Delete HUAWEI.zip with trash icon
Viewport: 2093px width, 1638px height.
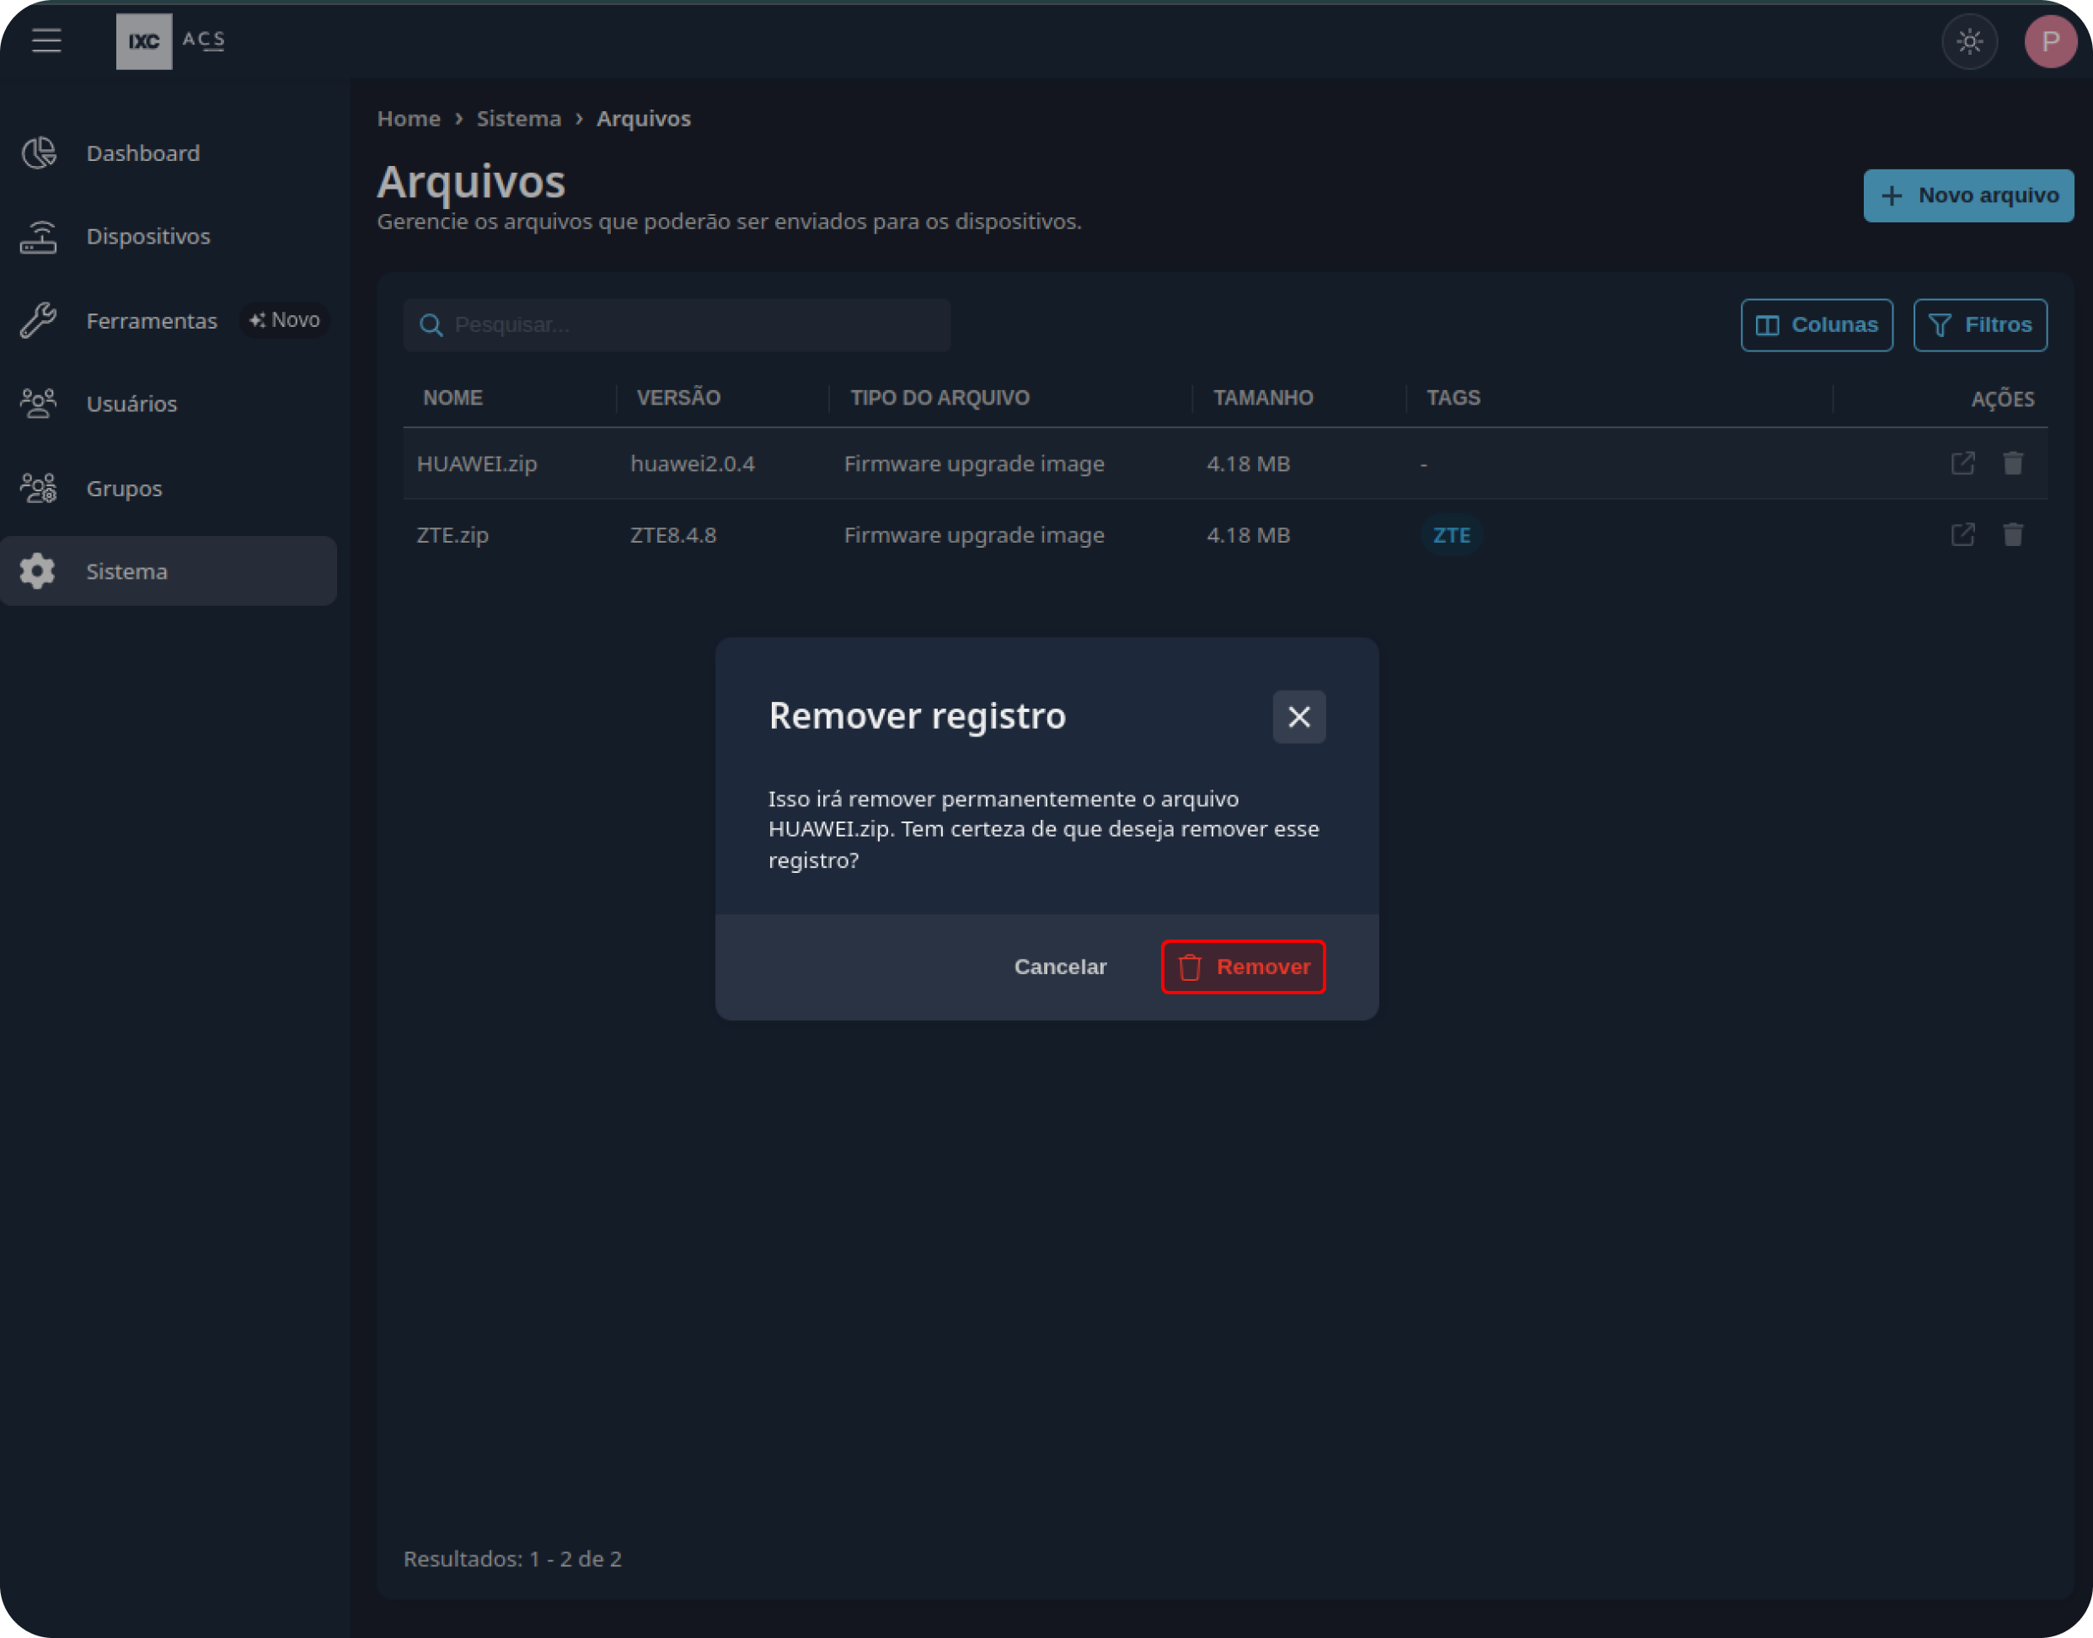pyautogui.click(x=2012, y=463)
